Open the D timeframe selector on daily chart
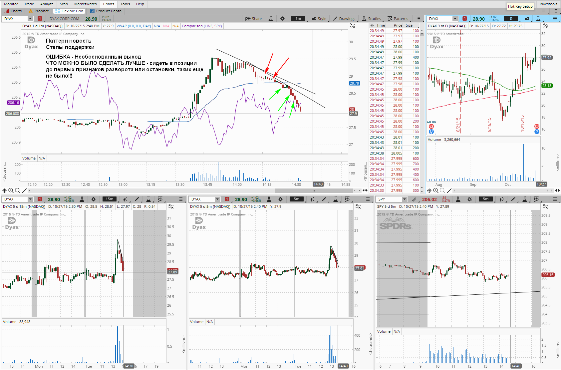This screenshot has height=370, width=561. (x=511, y=19)
